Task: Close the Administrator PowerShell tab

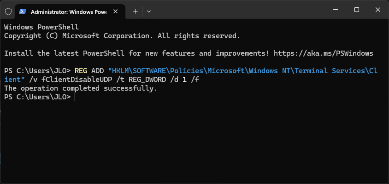Action: [115, 11]
